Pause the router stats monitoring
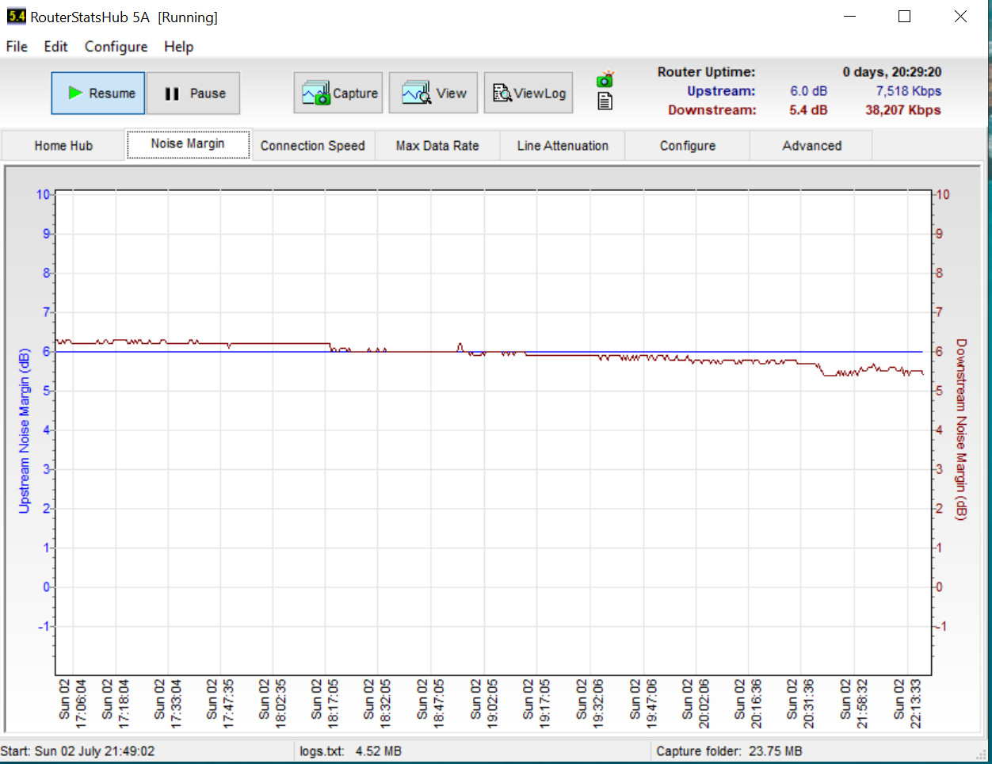This screenshot has width=992, height=764. click(193, 94)
